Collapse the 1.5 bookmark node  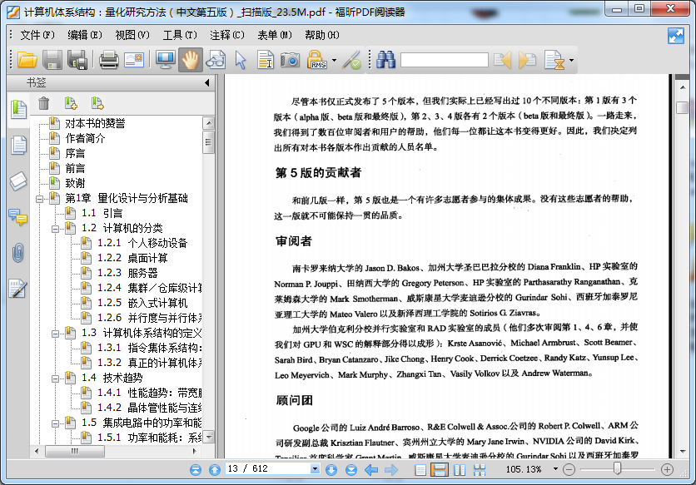tap(56, 423)
